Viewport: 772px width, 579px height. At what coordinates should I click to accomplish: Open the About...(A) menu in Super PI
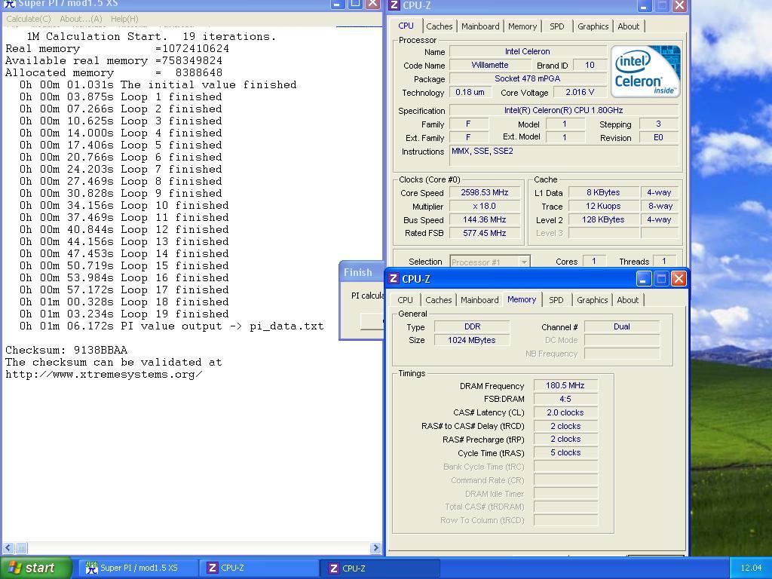coord(81,19)
